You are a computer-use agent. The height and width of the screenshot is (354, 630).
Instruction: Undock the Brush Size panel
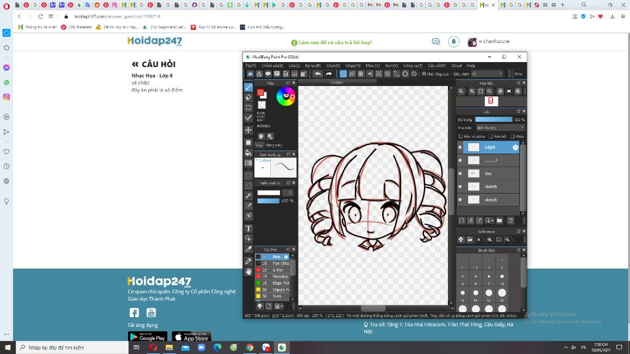click(518, 250)
